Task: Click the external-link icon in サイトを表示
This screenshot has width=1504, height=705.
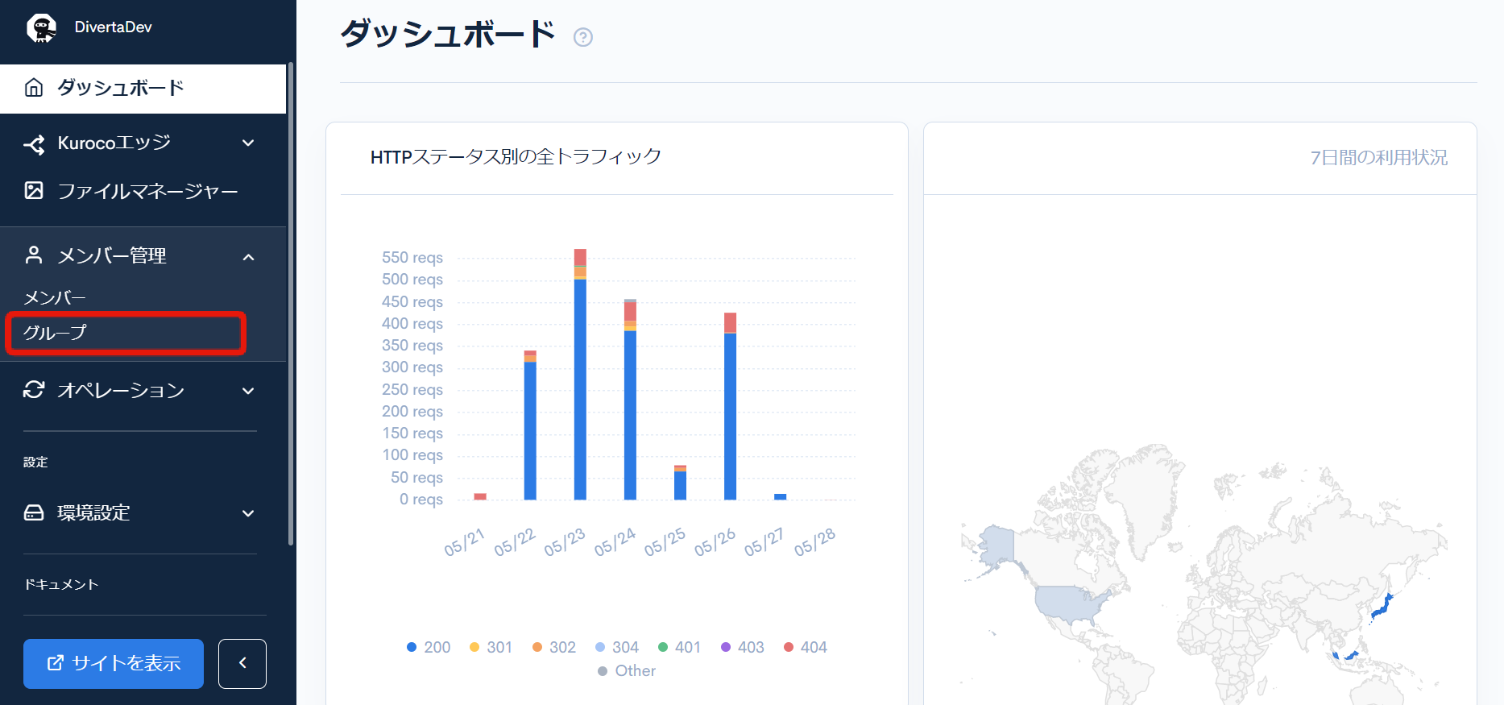Action: [x=55, y=663]
